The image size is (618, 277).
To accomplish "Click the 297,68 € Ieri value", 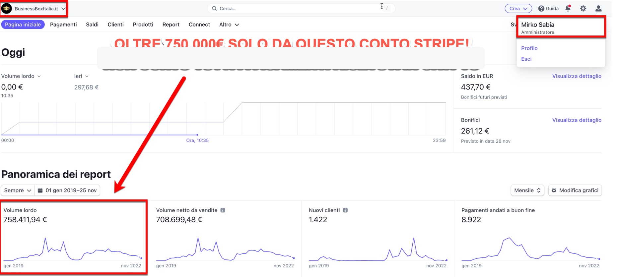I will pyautogui.click(x=86, y=87).
